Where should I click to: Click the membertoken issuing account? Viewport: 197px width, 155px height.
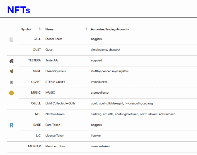[100, 146]
